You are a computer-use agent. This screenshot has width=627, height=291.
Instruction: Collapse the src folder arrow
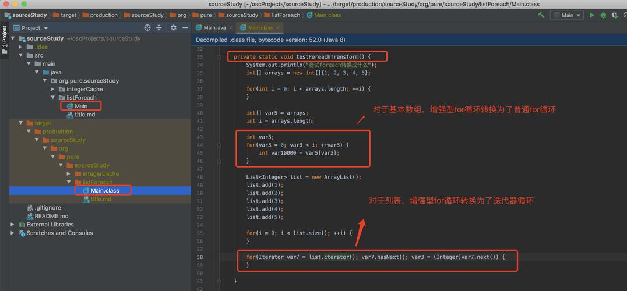tap(21, 55)
